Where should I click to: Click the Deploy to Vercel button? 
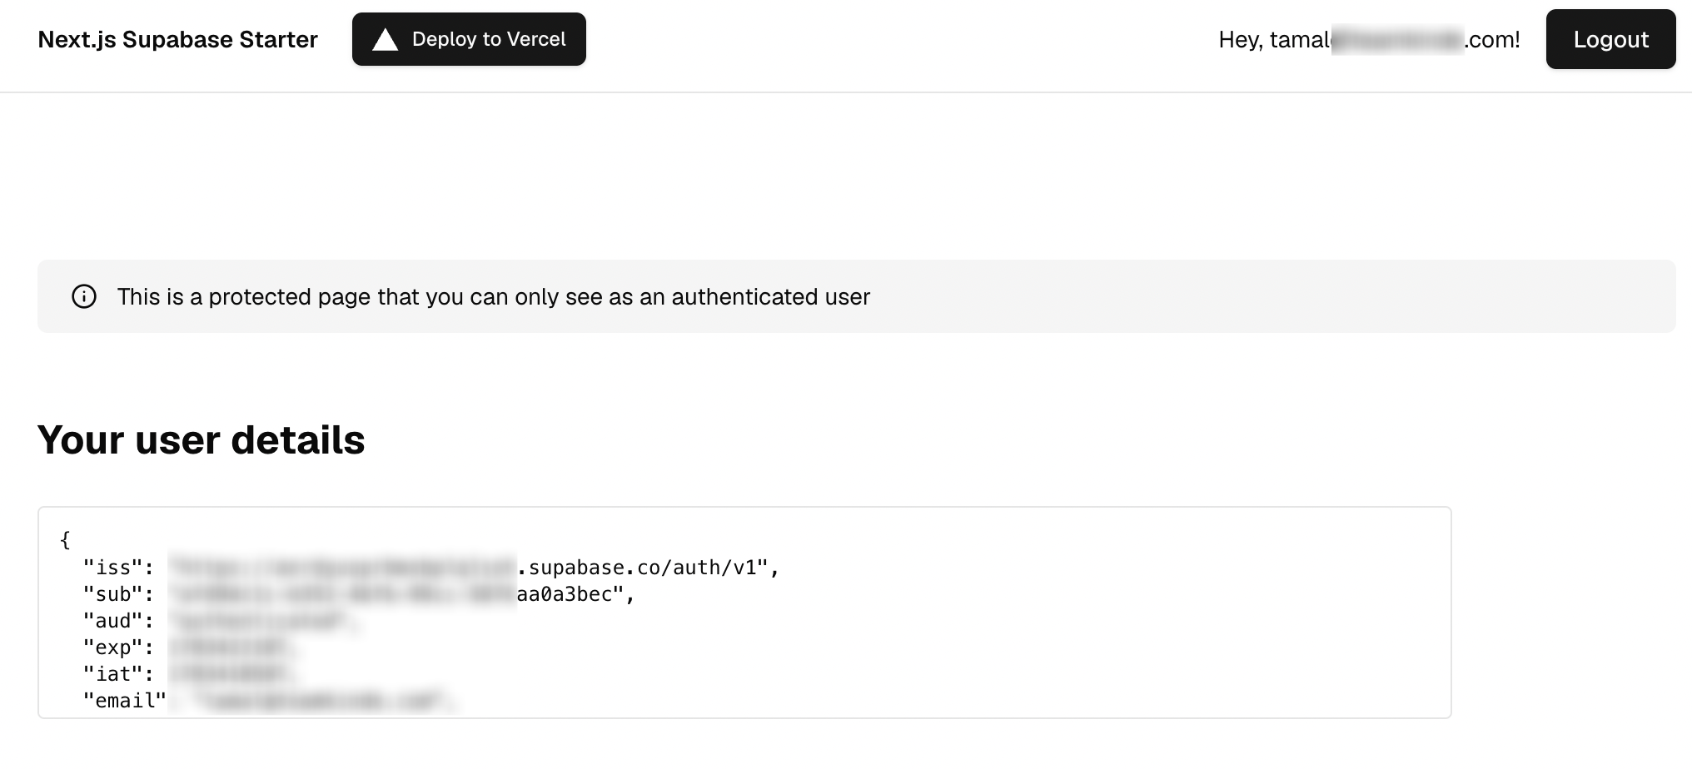tap(469, 39)
